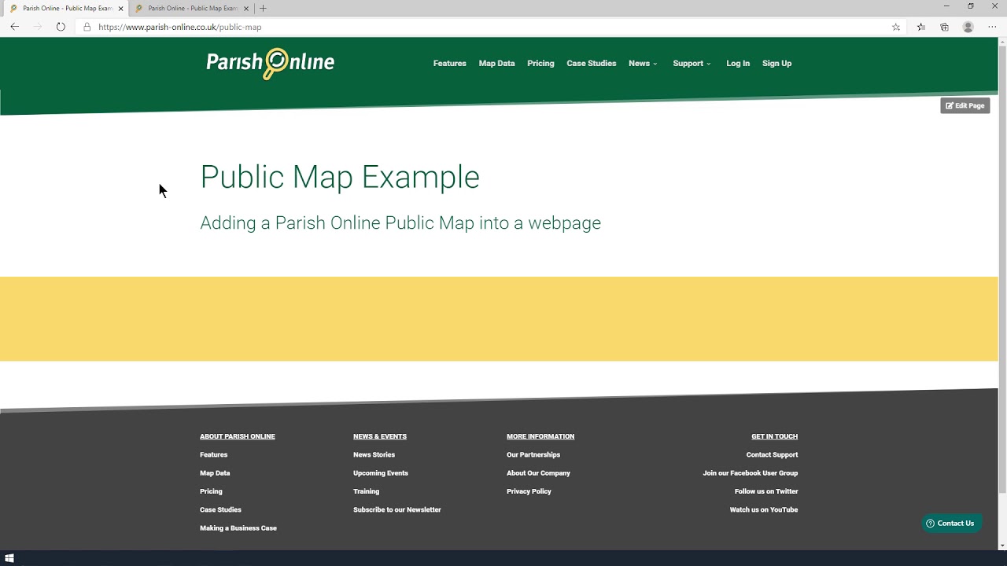Expand the News dropdown menu
This screenshot has width=1007, height=566.
[643, 64]
